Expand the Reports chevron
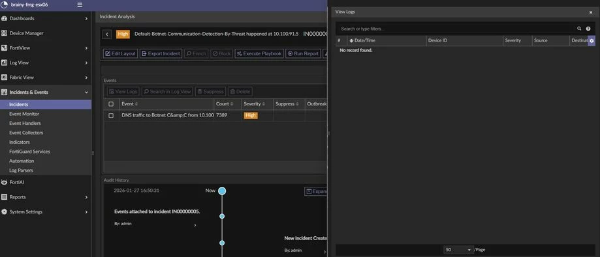The height and width of the screenshot is (257, 600). 86,197
